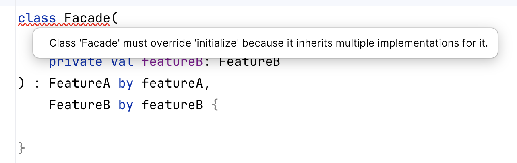Screen dimensions: 517x163
Task: Click the "by" keyword after FeatureA
Action: (126, 84)
